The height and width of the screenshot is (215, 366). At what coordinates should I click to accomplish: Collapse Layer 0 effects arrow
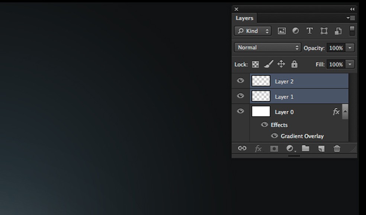(345, 112)
